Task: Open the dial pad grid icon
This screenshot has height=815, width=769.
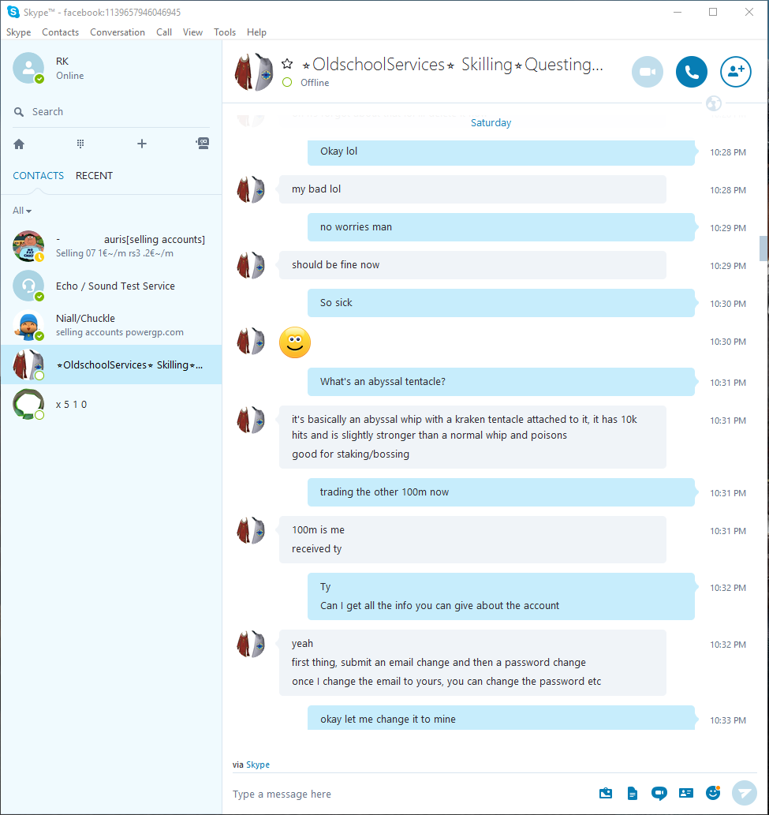Action: tap(80, 144)
